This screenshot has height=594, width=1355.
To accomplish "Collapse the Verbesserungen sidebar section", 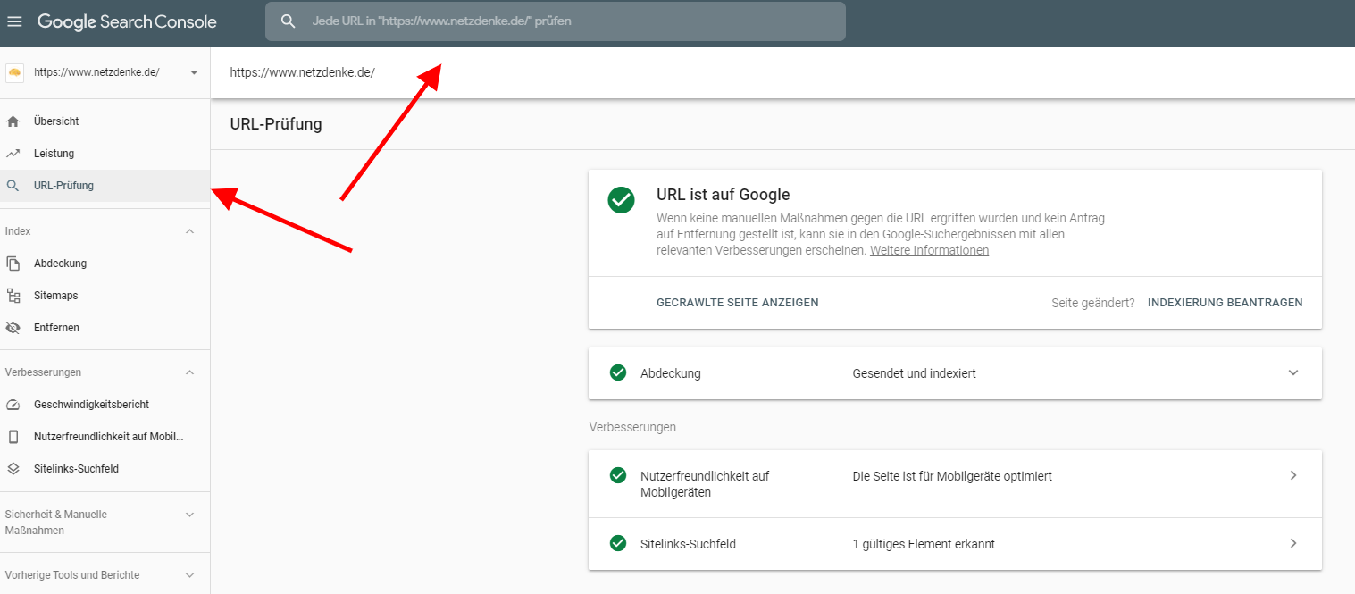I will [189, 372].
